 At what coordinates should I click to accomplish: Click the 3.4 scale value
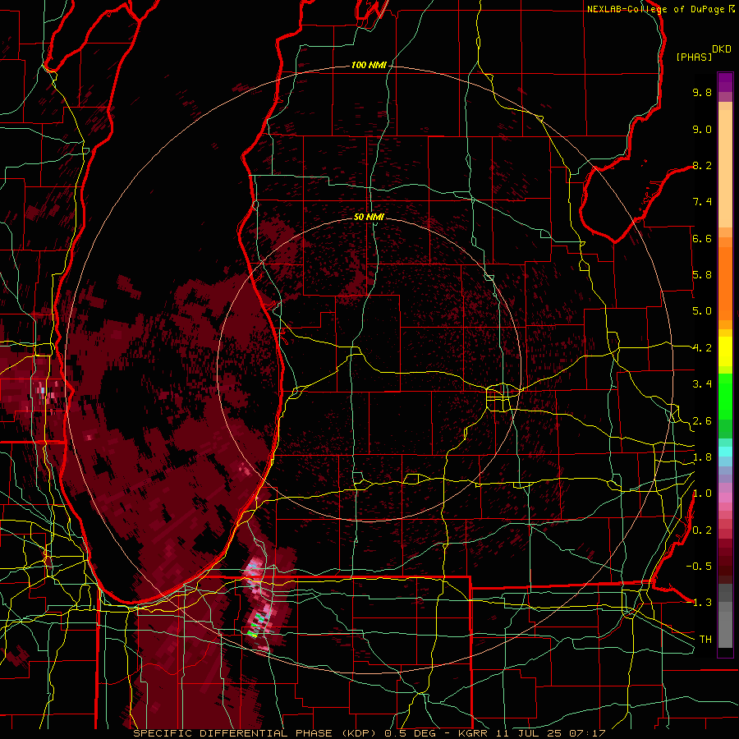tap(702, 384)
